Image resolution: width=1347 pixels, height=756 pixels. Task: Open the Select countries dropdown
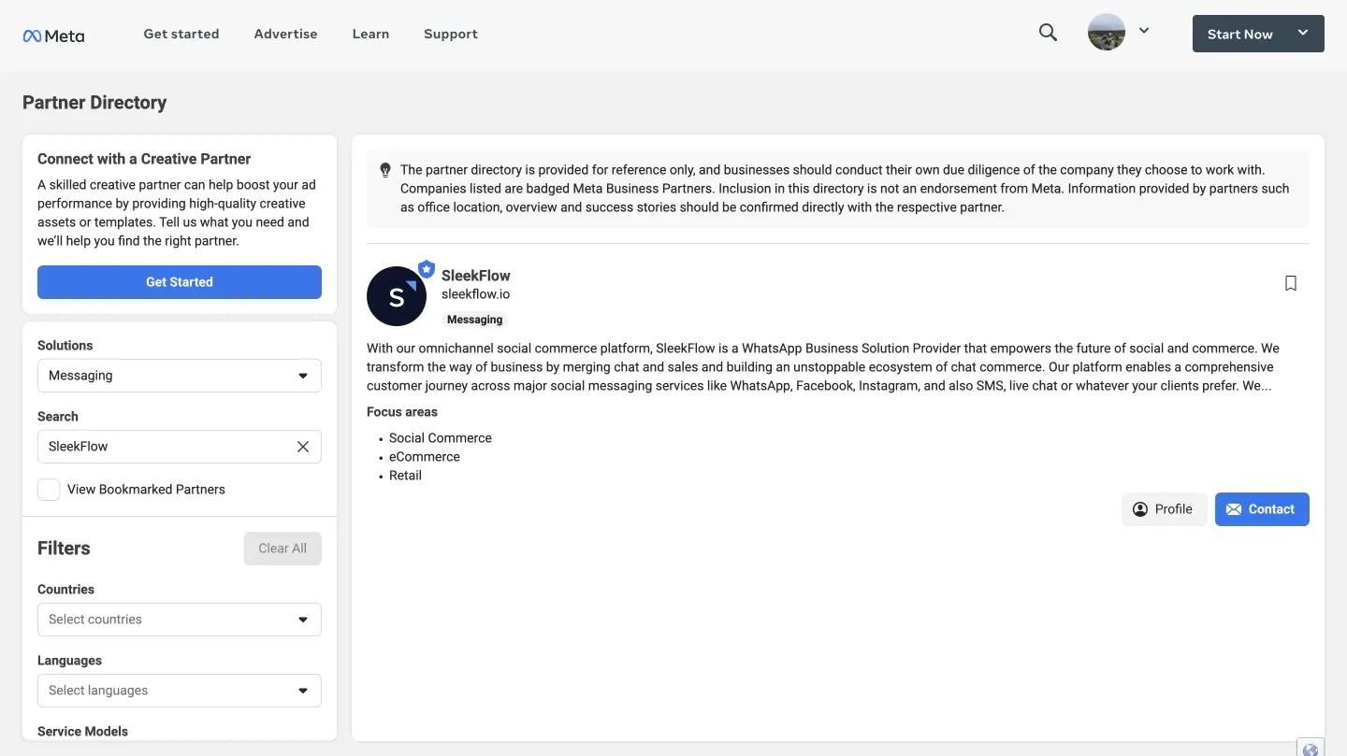179,619
